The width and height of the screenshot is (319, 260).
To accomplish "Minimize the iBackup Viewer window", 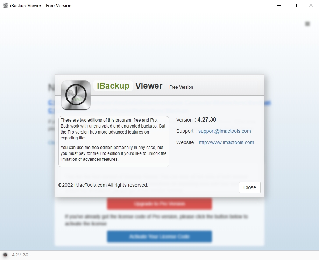I will click(x=279, y=5).
